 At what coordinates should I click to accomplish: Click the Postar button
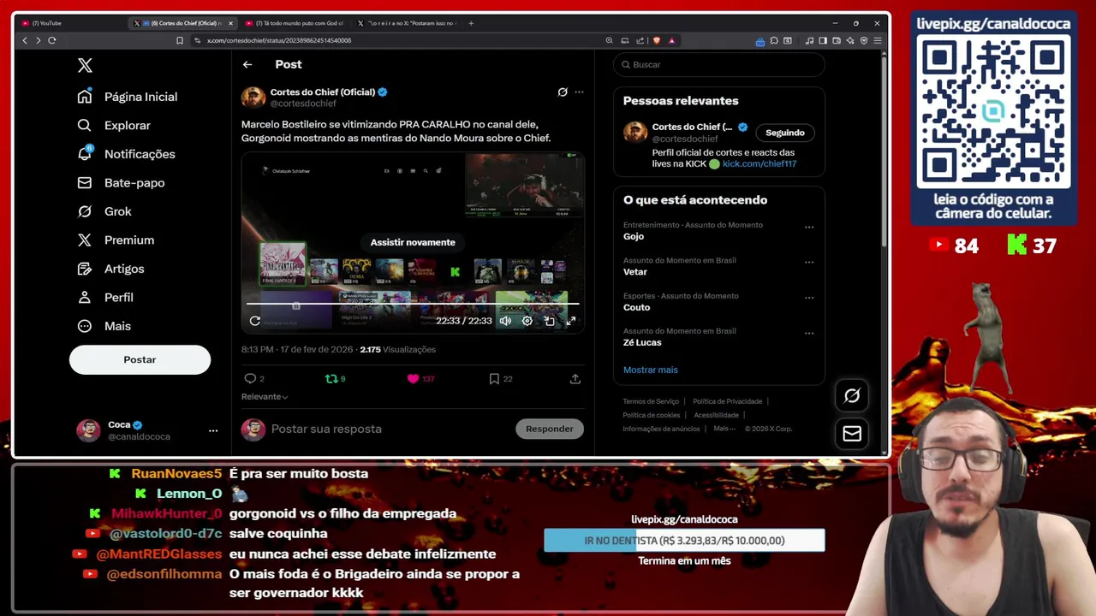click(140, 359)
